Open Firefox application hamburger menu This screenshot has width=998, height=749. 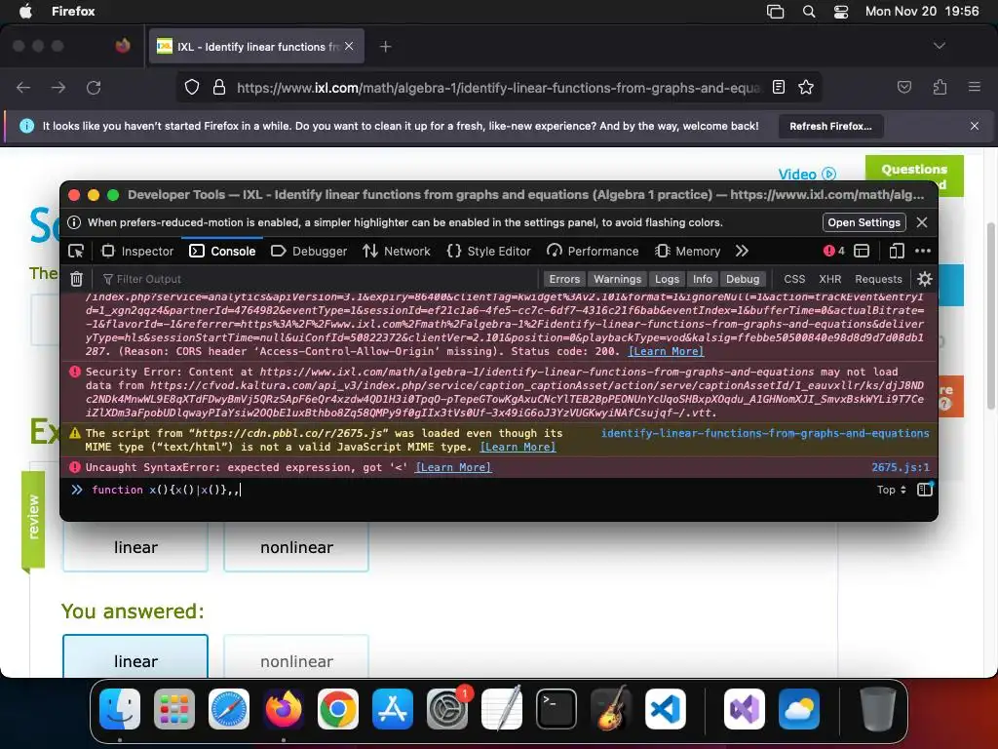975,87
